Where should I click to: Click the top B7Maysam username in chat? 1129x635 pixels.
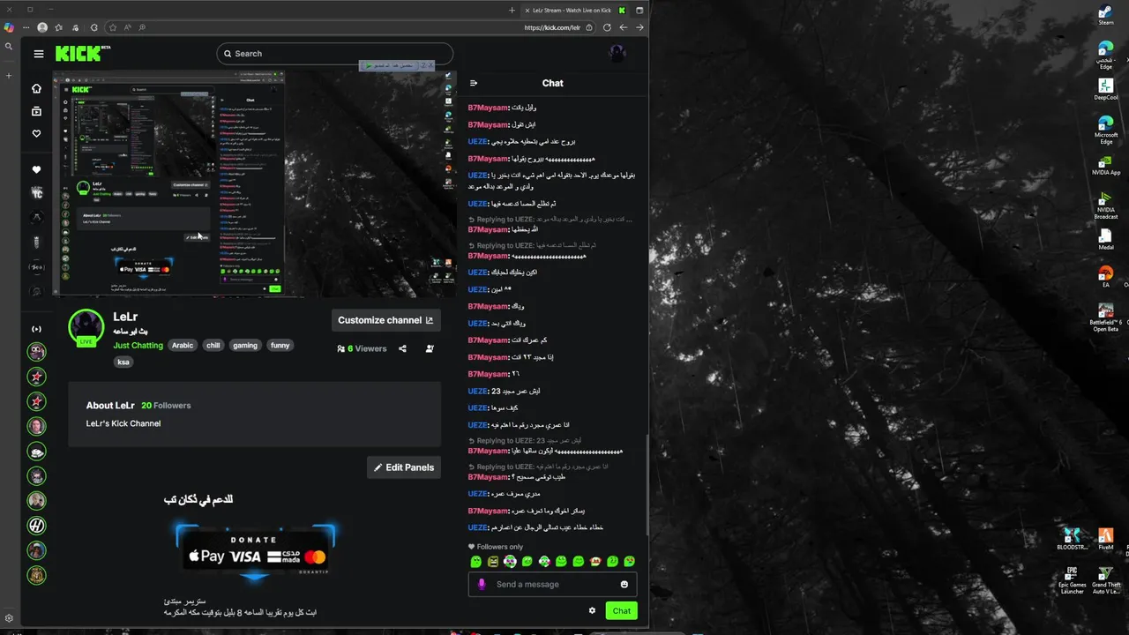pyautogui.click(x=488, y=108)
